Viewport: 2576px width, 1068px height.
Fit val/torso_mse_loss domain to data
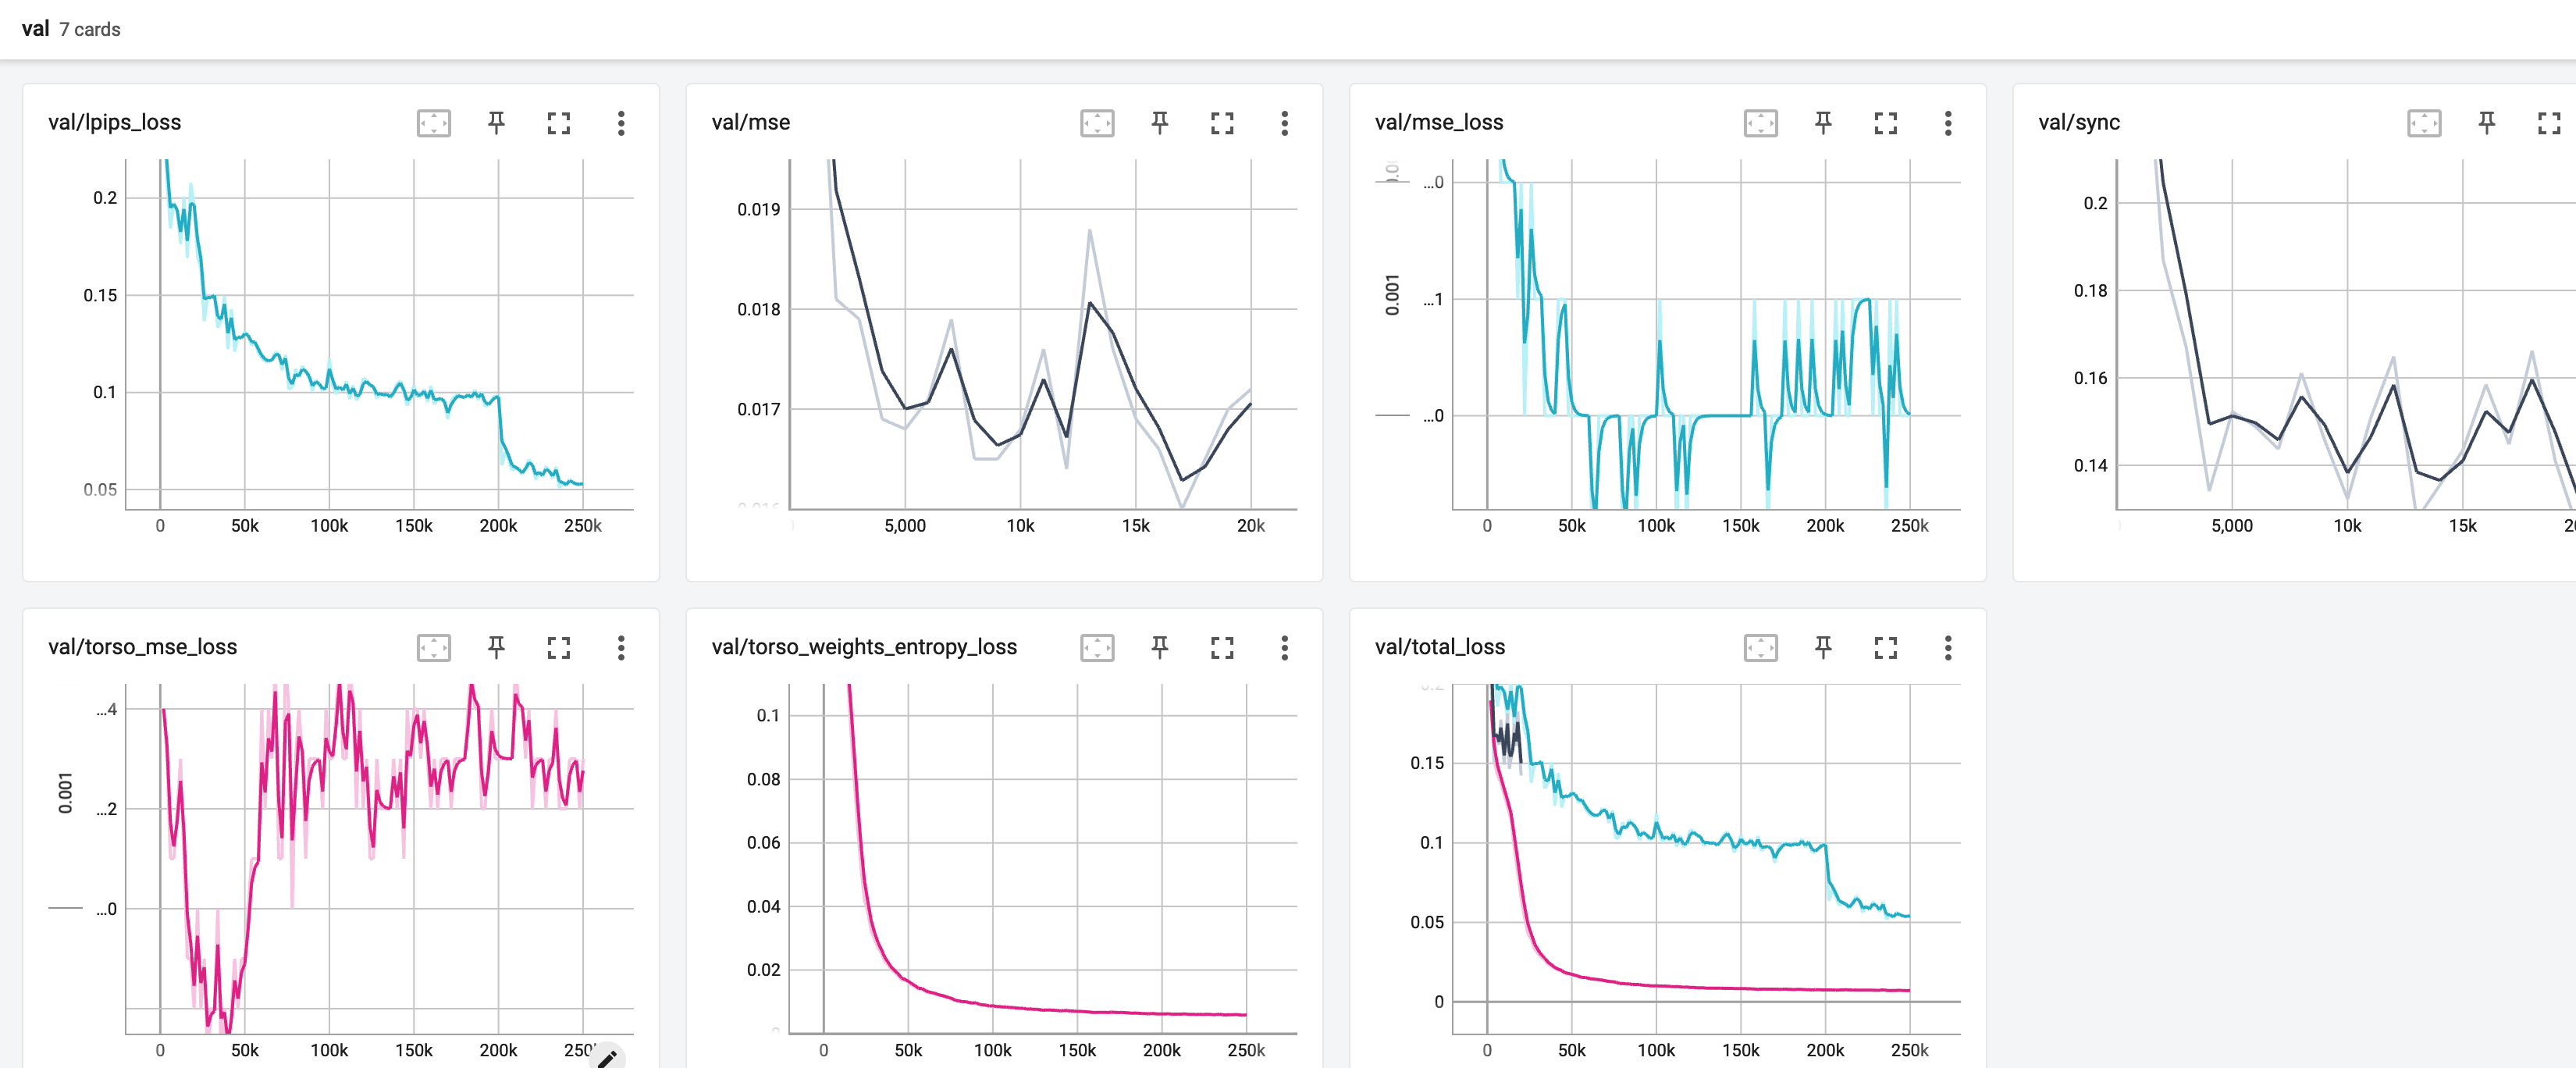tap(433, 648)
